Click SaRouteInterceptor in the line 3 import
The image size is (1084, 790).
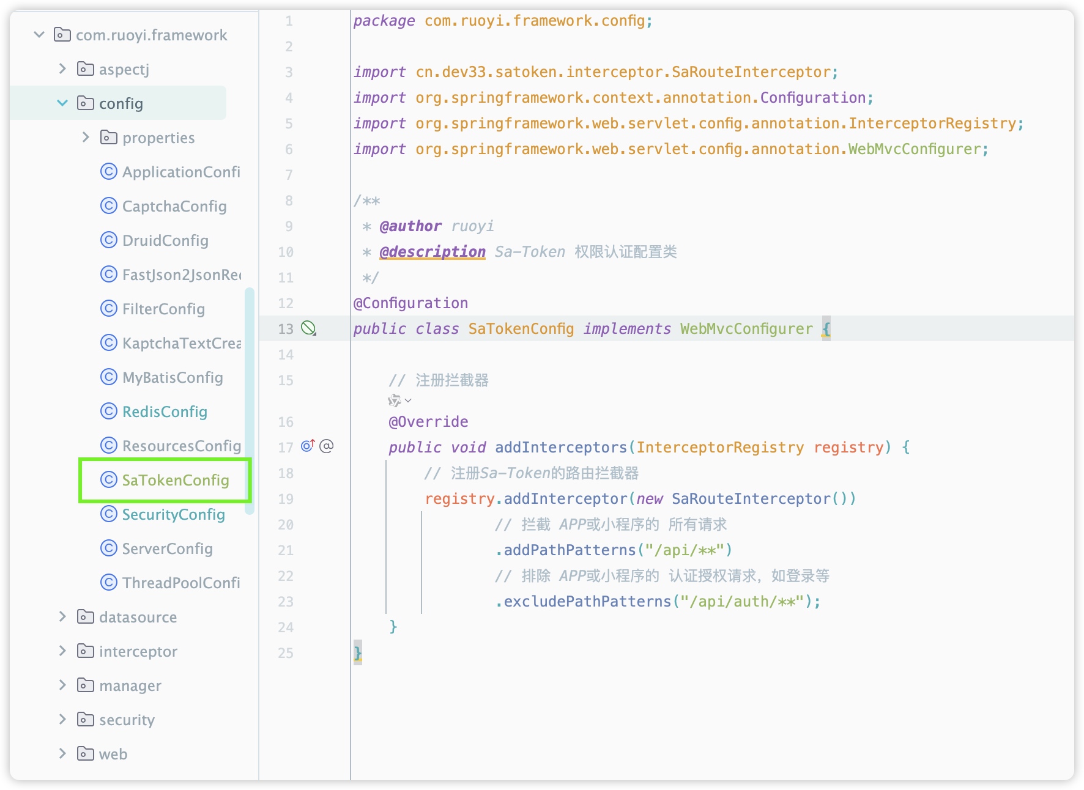pos(751,72)
